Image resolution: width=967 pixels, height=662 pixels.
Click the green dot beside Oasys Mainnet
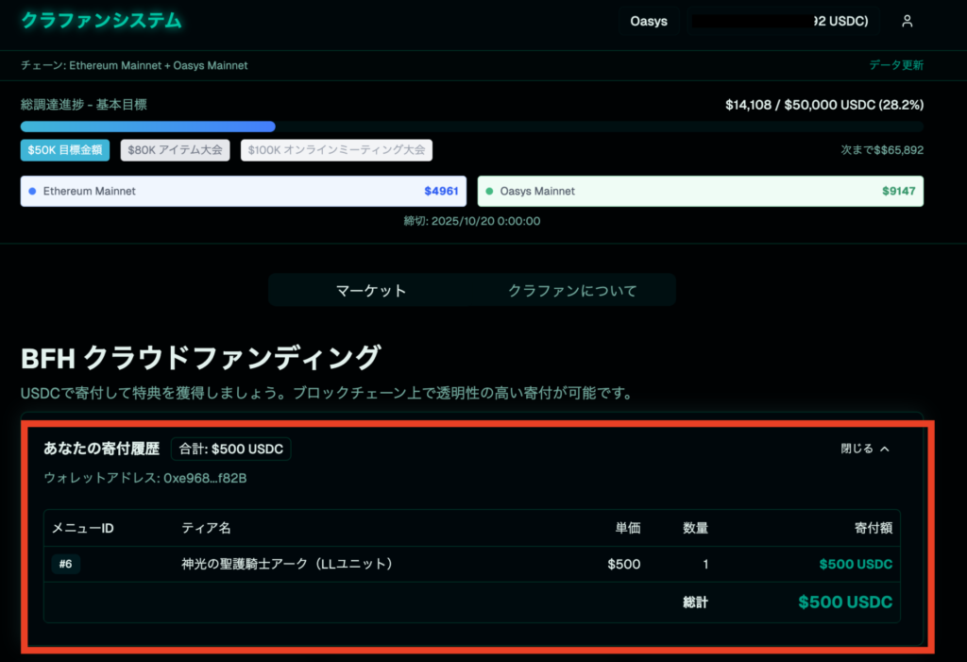[489, 191]
